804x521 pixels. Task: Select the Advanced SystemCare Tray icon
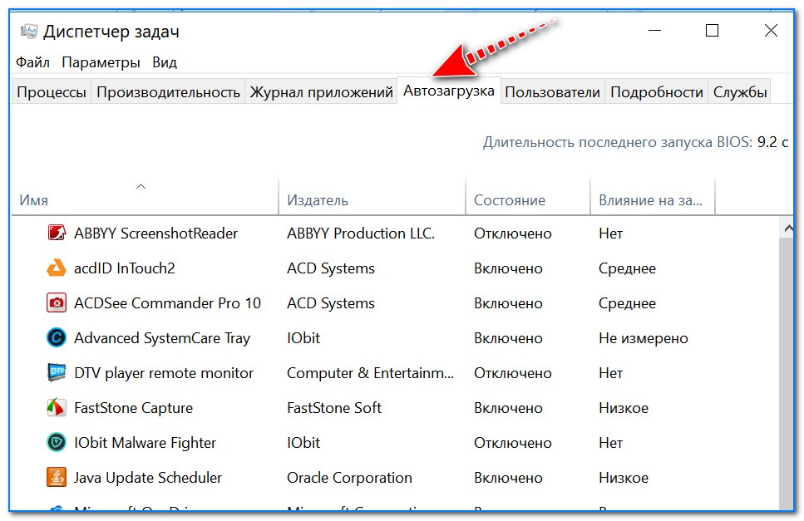point(57,337)
